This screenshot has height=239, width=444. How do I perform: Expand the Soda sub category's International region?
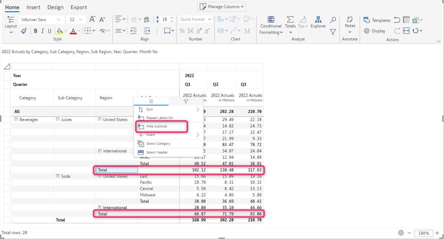[x=99, y=207]
